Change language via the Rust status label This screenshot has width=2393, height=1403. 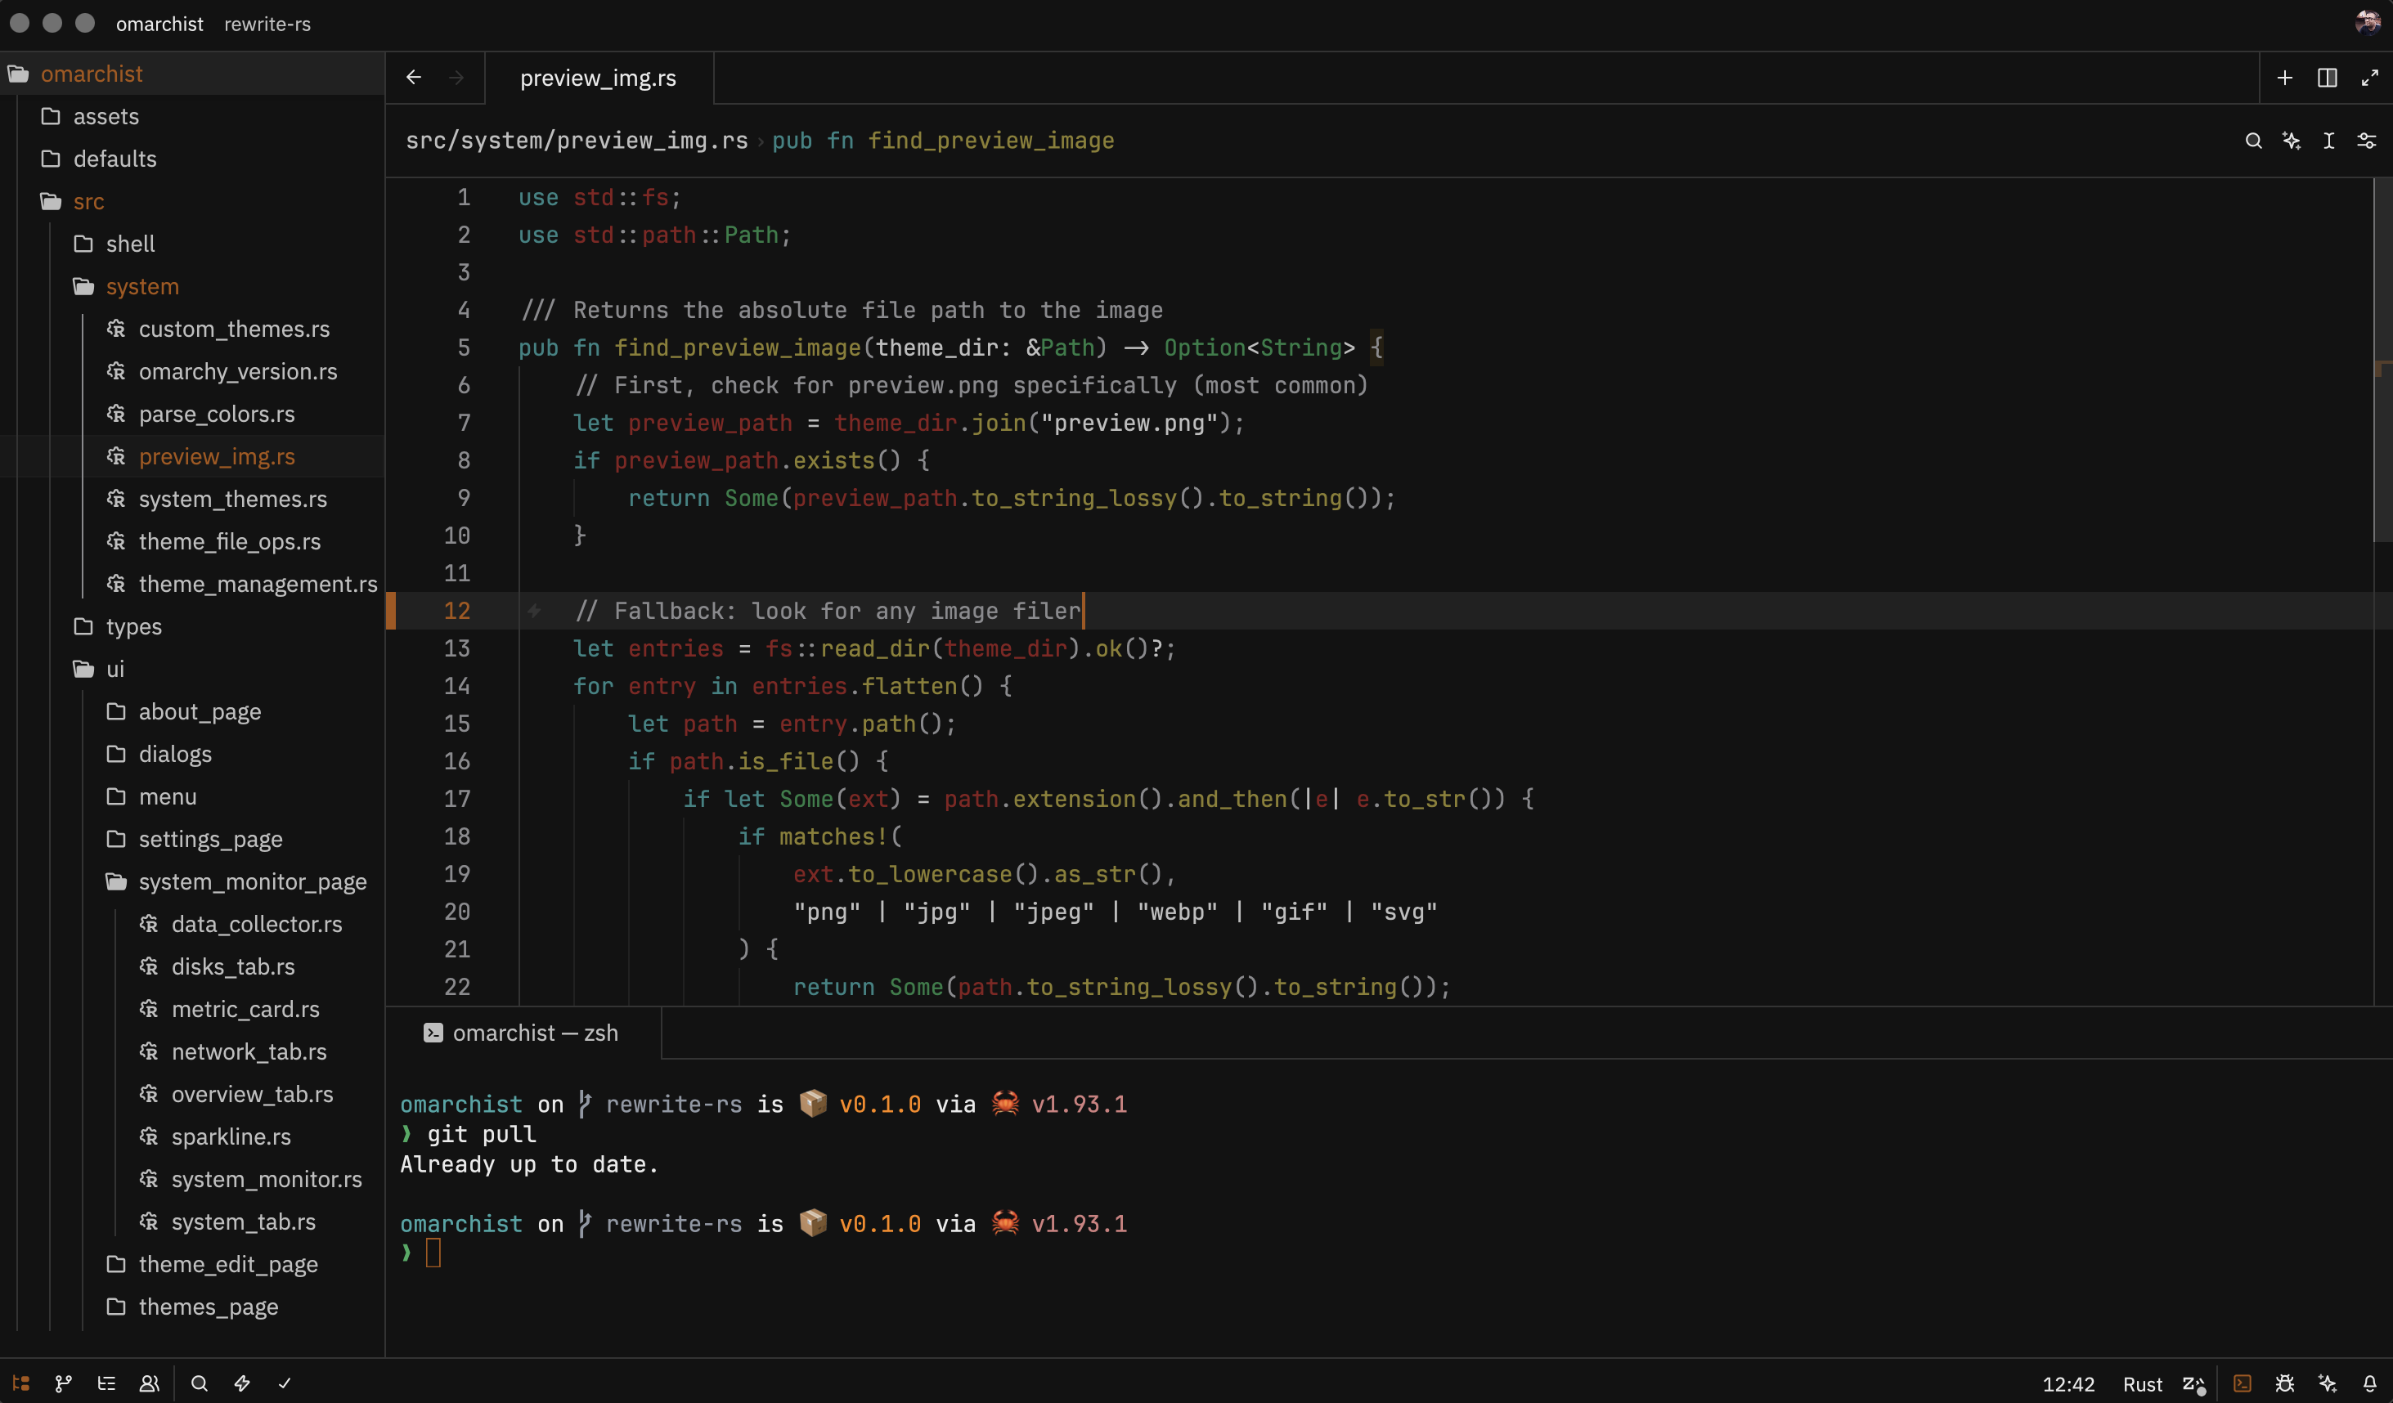coord(2142,1384)
